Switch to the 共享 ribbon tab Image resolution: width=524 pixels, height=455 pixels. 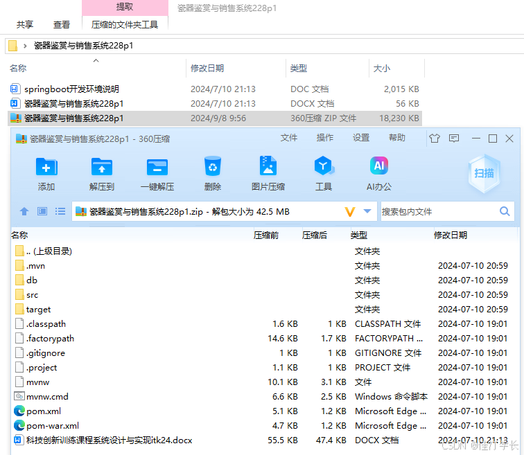click(x=25, y=24)
